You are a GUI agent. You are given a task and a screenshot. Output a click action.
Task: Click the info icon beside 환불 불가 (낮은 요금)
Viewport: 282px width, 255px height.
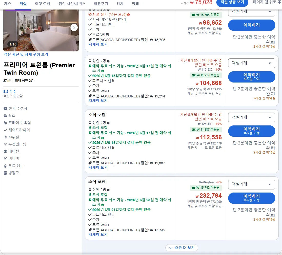(128, 15)
